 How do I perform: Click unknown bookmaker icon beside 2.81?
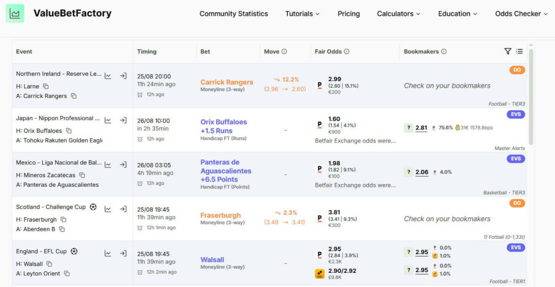(409, 128)
